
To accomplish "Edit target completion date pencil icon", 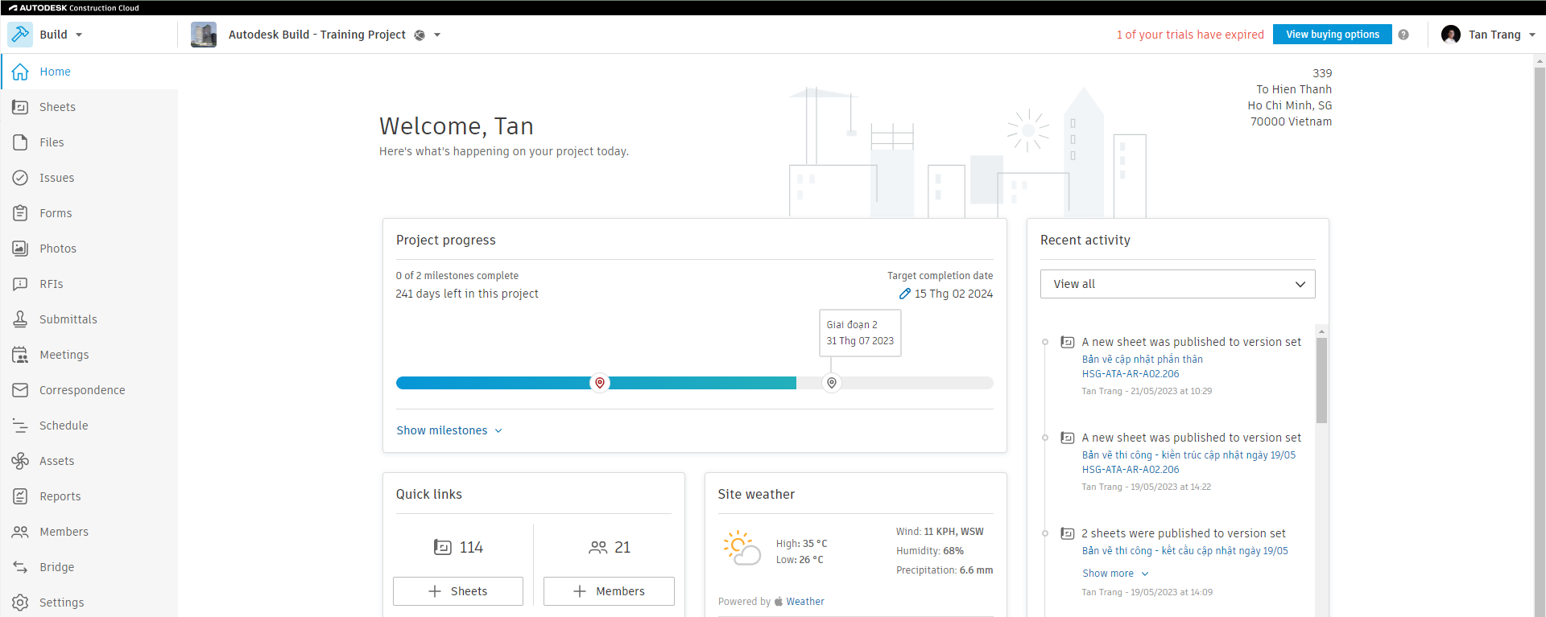I will pos(905,294).
